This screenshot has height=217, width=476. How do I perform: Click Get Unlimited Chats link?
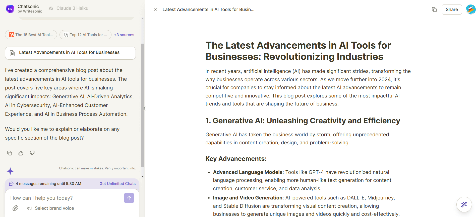[x=117, y=184]
